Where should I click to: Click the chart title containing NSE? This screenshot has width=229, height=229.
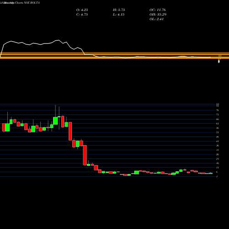click(x=20, y=3)
